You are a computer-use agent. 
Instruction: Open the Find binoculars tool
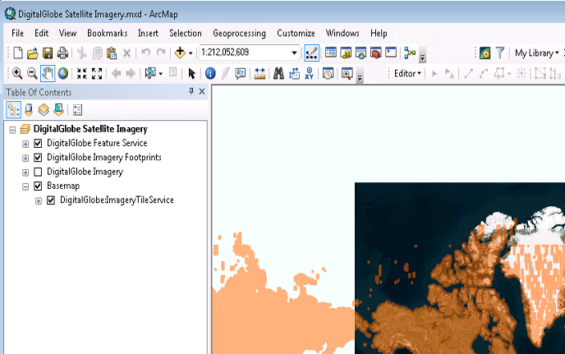coord(278,73)
